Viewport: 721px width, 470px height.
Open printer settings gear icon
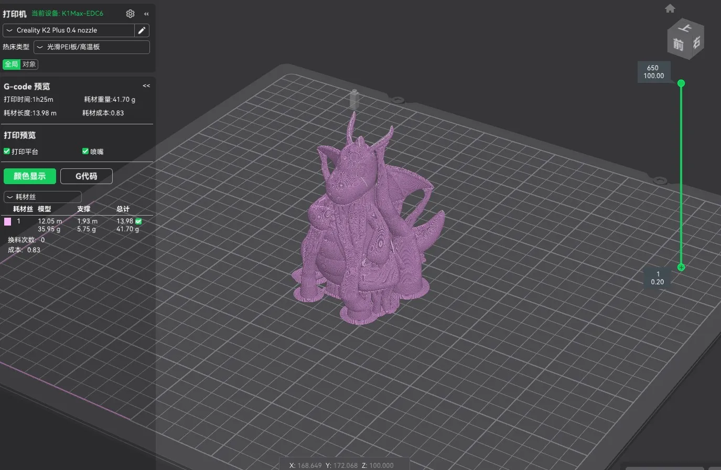(x=130, y=14)
